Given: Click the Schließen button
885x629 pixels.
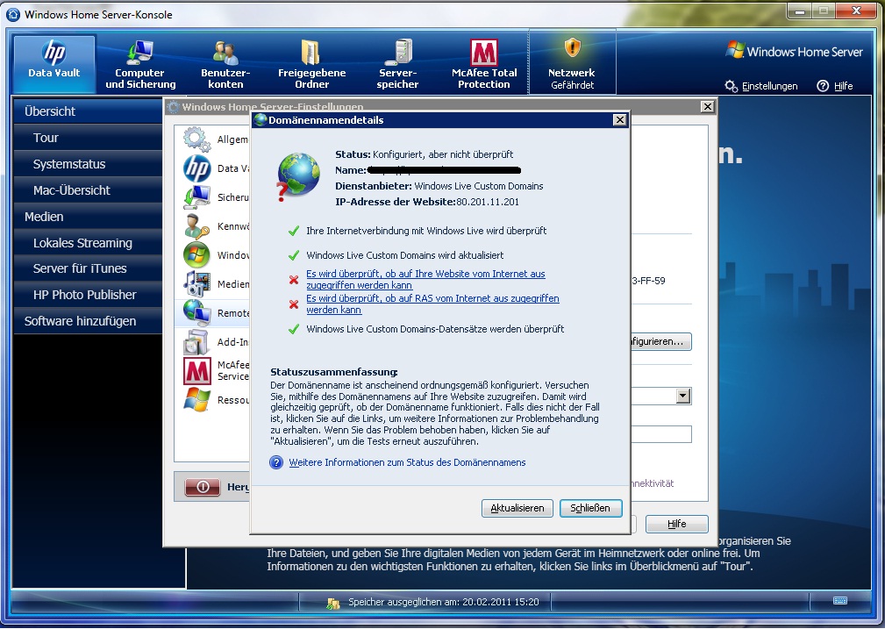Looking at the screenshot, I should 590,508.
